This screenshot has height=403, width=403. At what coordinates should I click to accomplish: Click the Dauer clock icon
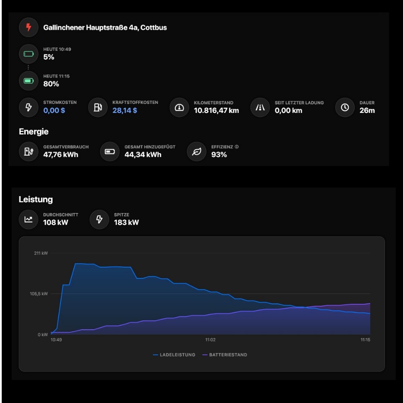coord(345,107)
